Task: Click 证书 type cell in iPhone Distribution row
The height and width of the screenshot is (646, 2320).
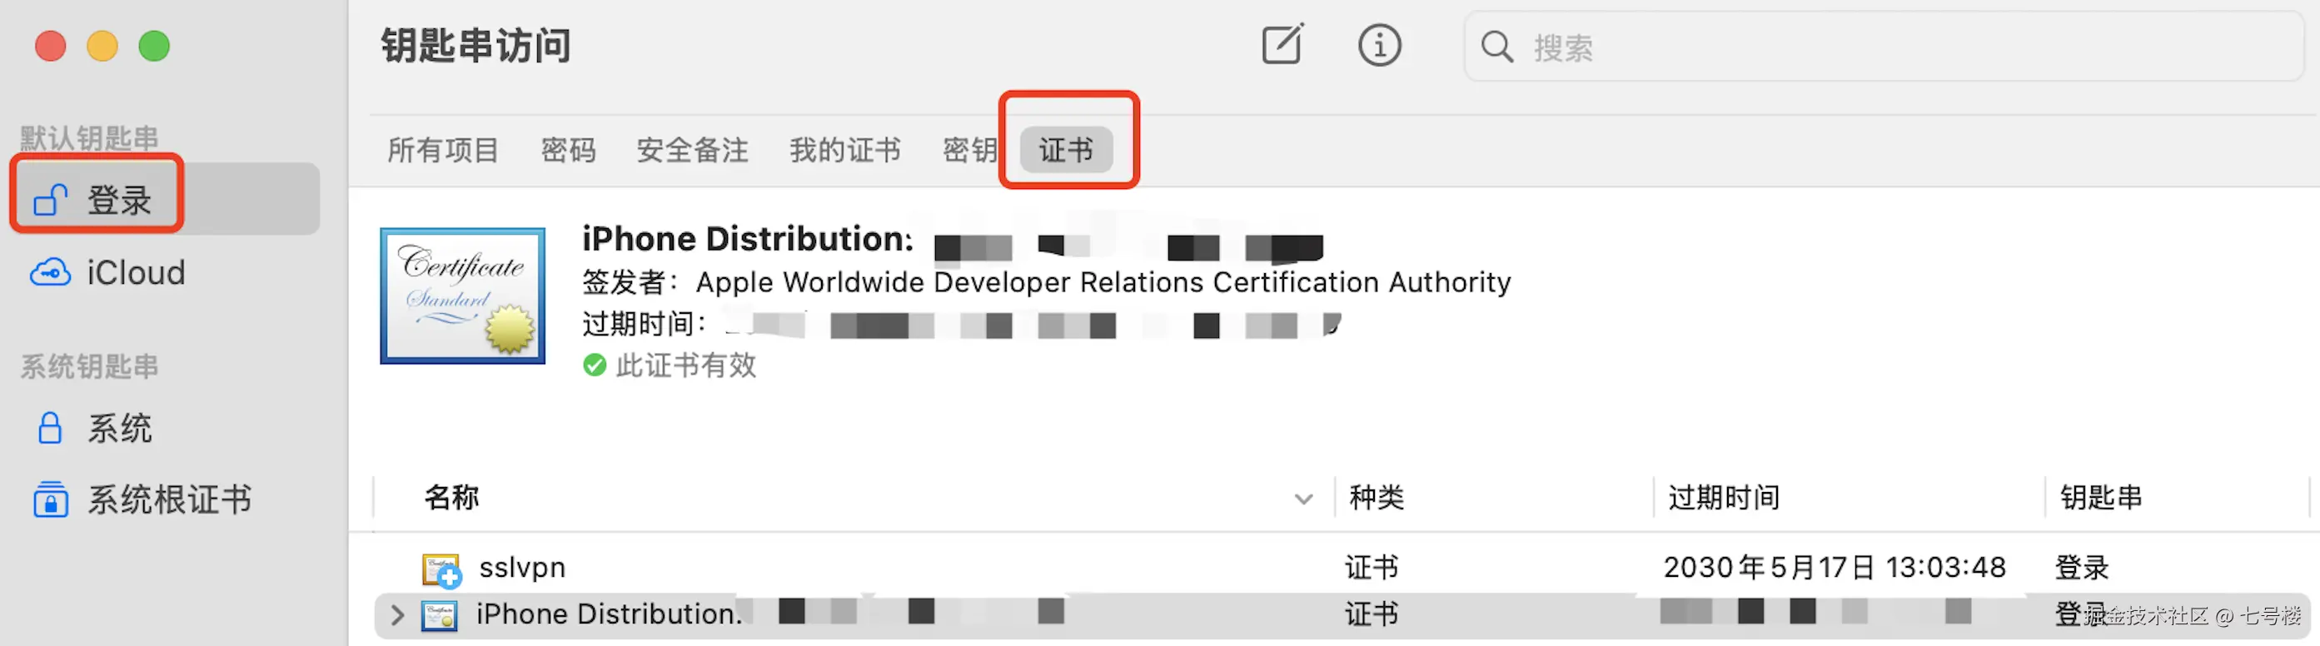Action: click(1372, 614)
